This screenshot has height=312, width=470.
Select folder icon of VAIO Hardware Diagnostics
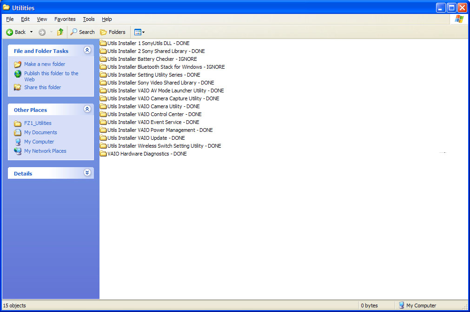[103, 154]
